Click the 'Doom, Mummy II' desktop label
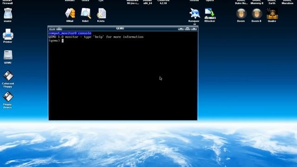The height and width of the screenshot is (167, 297). click(x=257, y=2)
